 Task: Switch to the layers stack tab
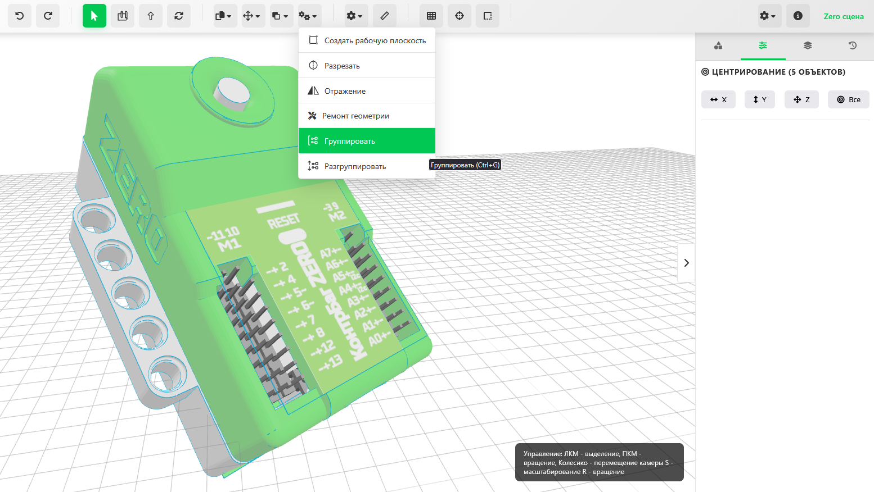(x=808, y=45)
